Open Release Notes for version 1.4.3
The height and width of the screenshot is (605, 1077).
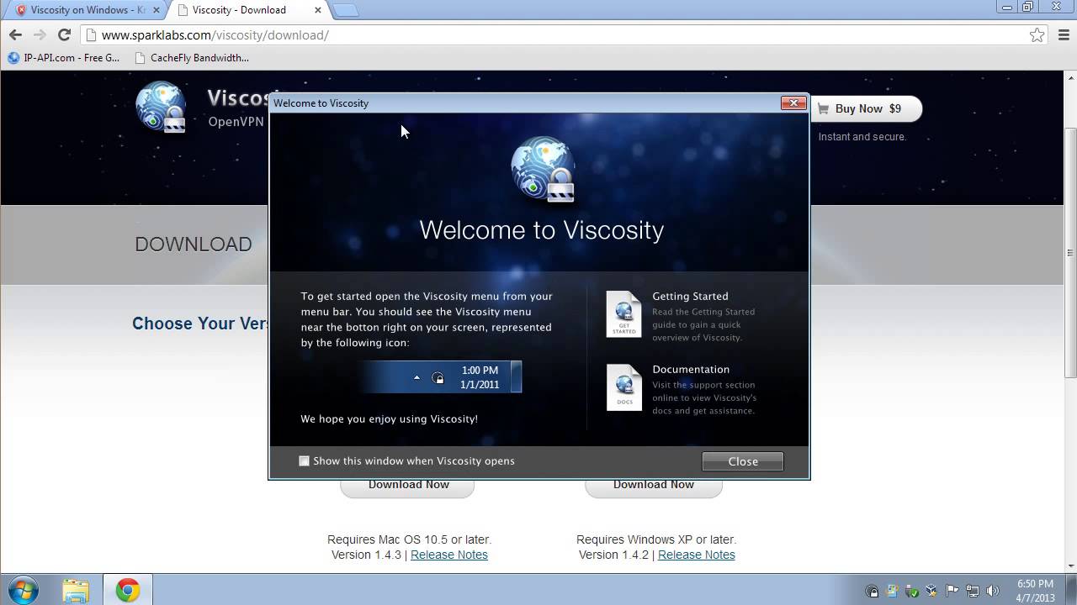click(x=449, y=555)
